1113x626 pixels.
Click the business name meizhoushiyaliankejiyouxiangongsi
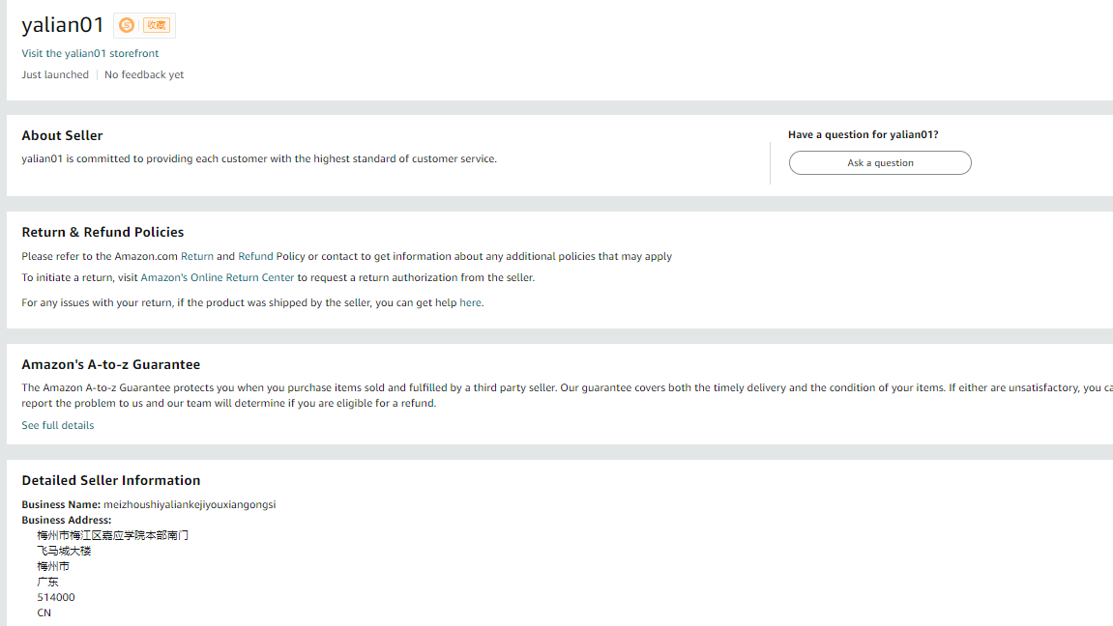(x=190, y=504)
